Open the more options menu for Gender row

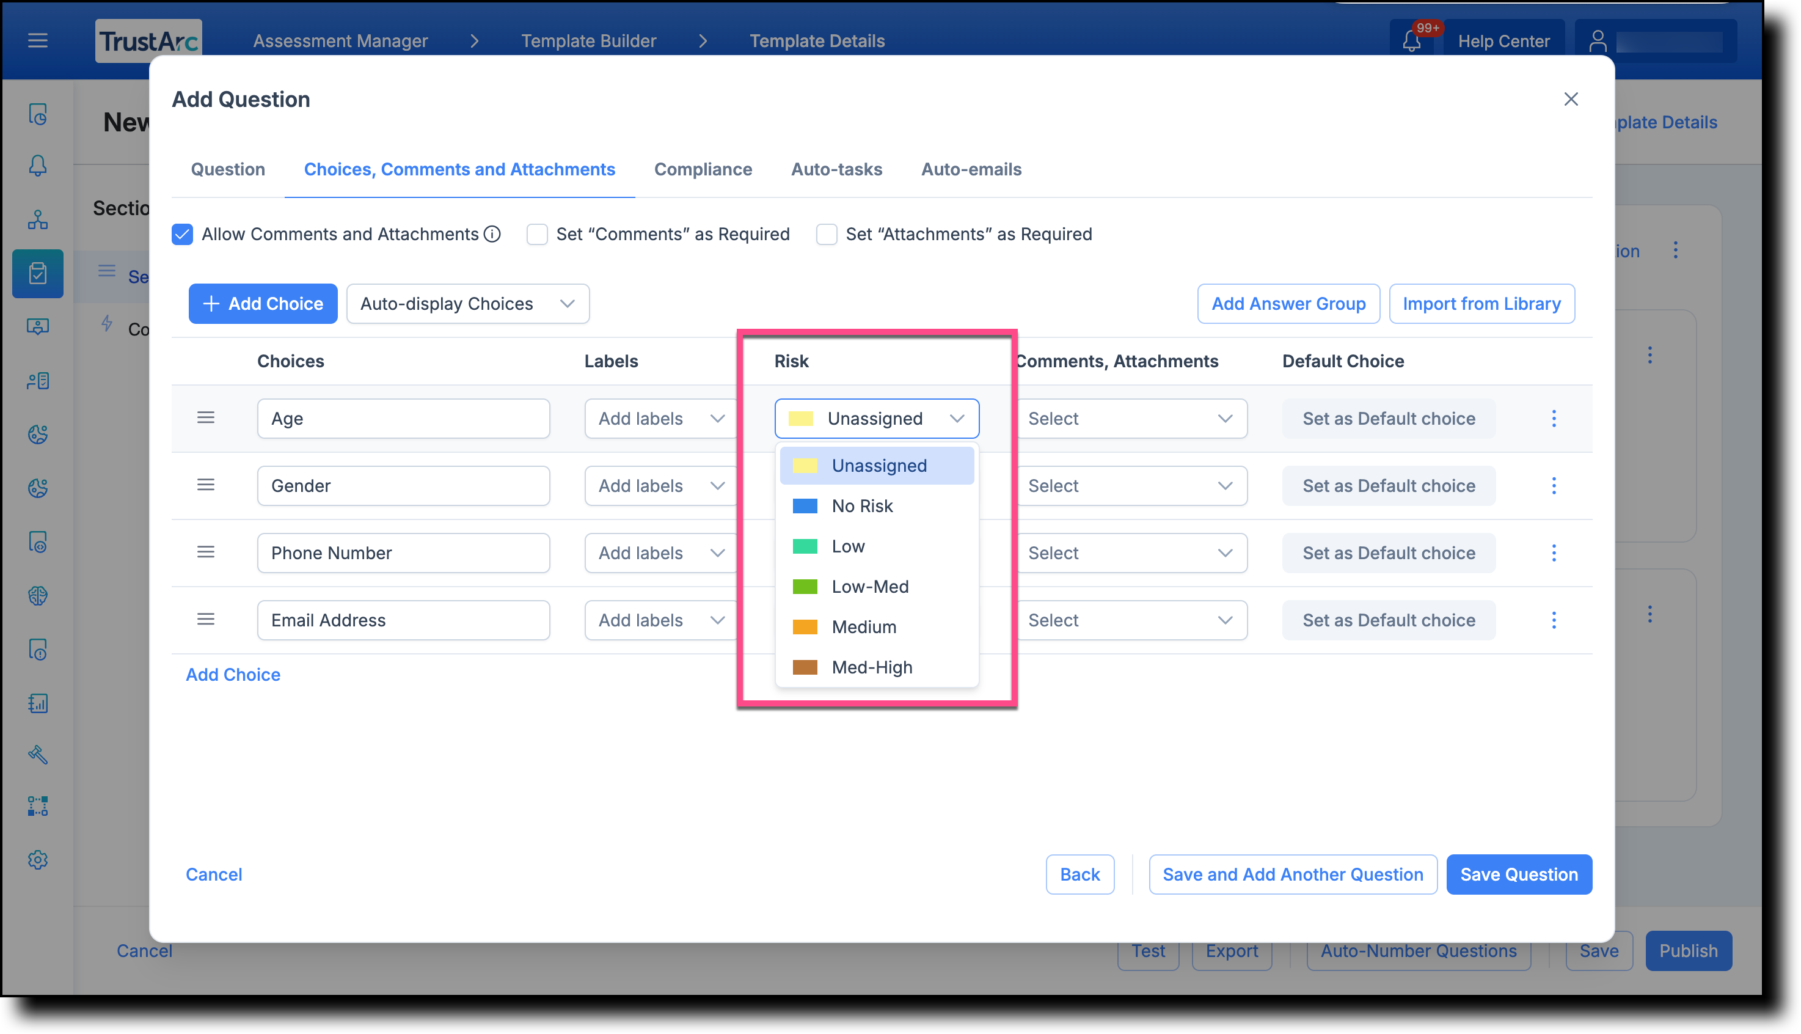(1554, 486)
